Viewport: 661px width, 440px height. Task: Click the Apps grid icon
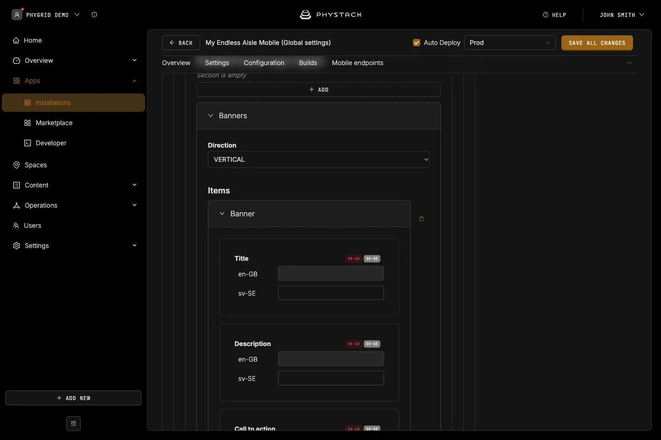pos(17,81)
